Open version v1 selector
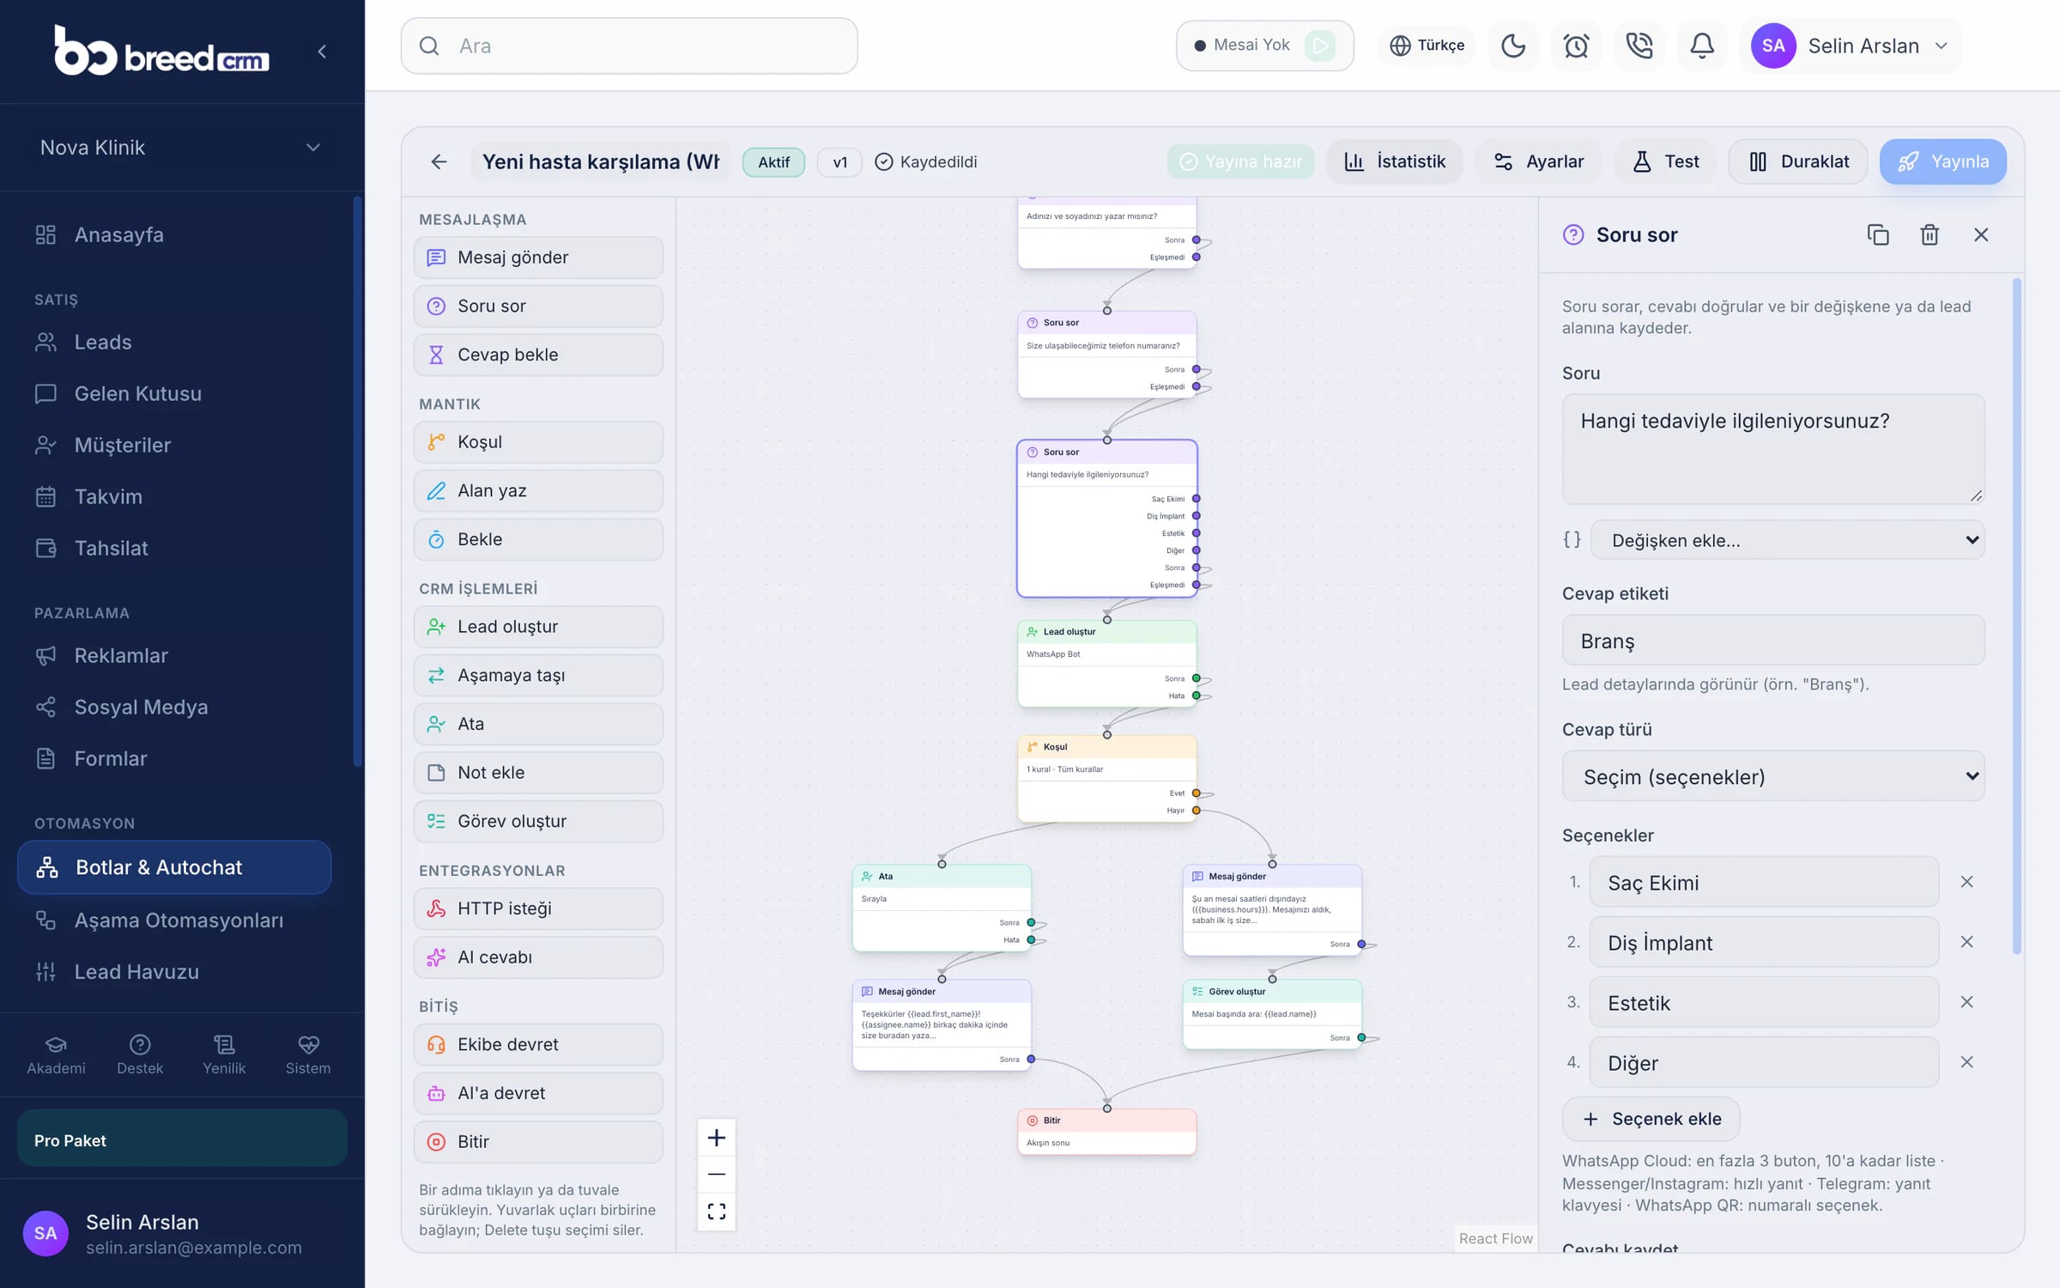Viewport: 2060px width, 1288px height. click(x=839, y=161)
